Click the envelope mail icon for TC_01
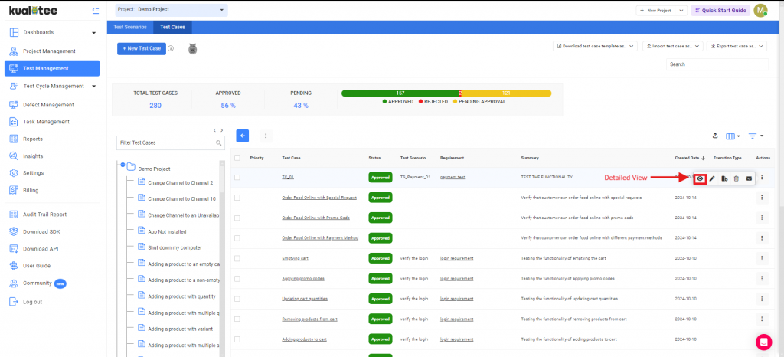This screenshot has width=784, height=357. 749,178
